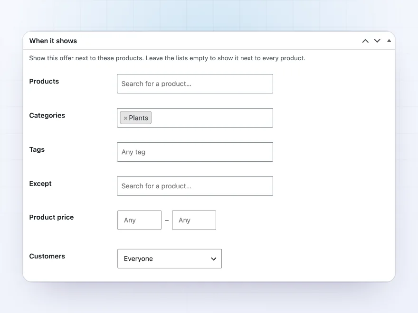
Task: Click the 'Customers' field label
Action: pos(47,256)
